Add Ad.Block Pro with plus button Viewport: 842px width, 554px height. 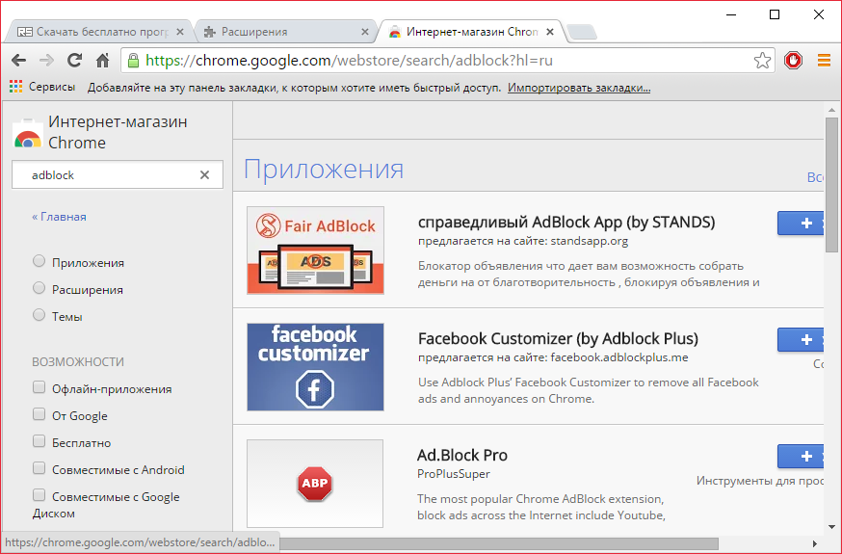coord(801,456)
